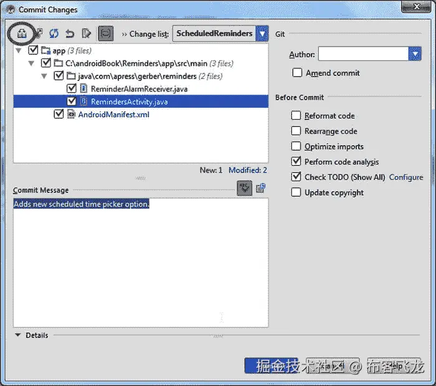
Task: Enable the Amend commit checkbox
Action: click(x=297, y=73)
